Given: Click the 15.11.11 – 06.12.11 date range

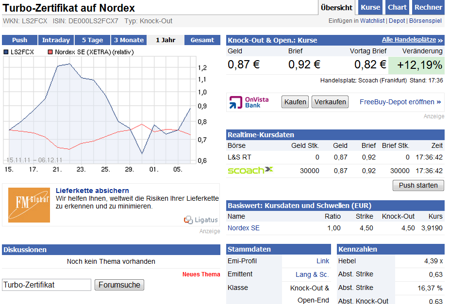Looking at the screenshot, I should coord(34,160).
